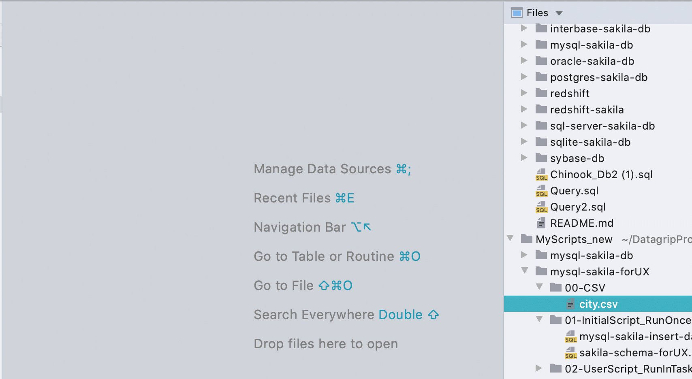This screenshot has height=379, width=692.
Task: Select the MyScripts_new root label
Action: (574, 239)
